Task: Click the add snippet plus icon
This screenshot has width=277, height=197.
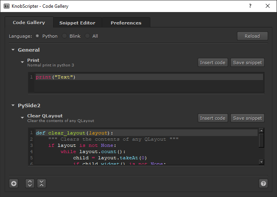Action: (14, 184)
